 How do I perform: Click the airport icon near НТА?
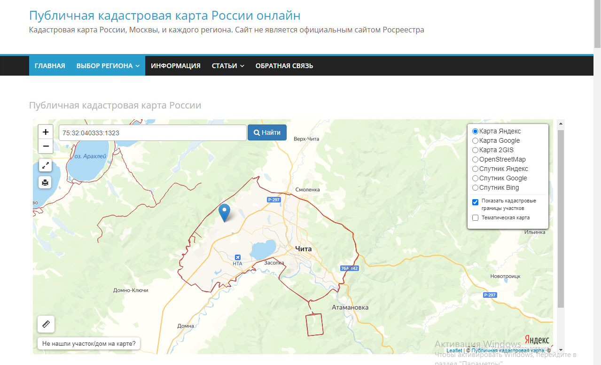pyautogui.click(x=237, y=257)
